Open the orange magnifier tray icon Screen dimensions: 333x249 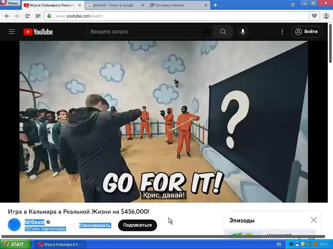(315, 244)
